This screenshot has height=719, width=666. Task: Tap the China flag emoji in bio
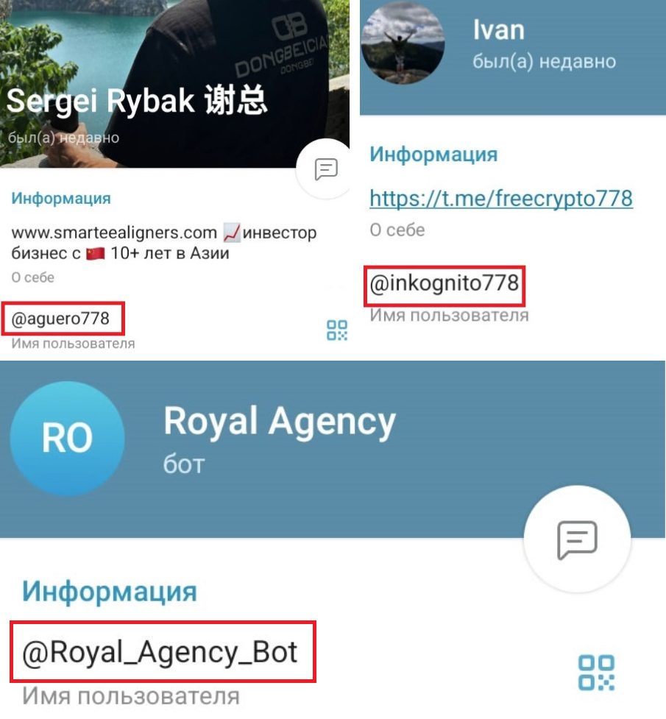point(96,253)
